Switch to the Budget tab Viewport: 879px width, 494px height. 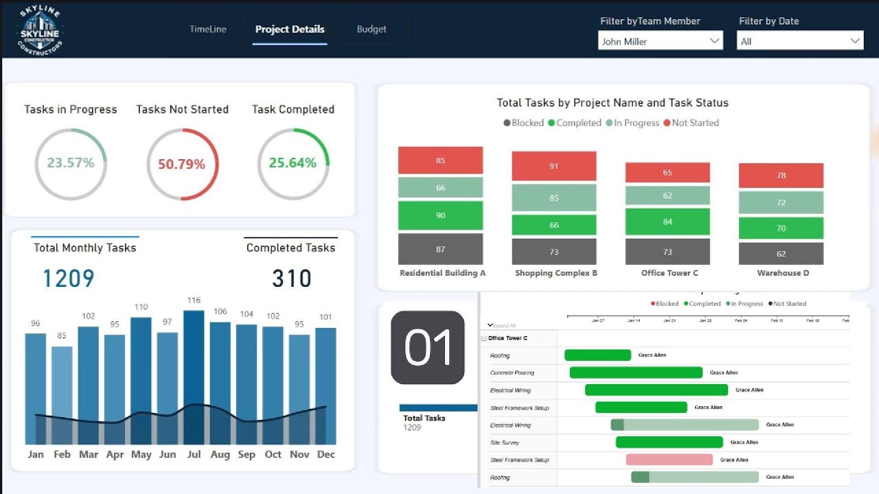pos(372,30)
